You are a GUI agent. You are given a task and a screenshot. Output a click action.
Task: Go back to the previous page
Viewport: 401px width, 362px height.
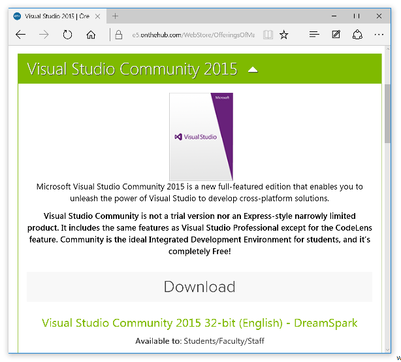[20, 35]
